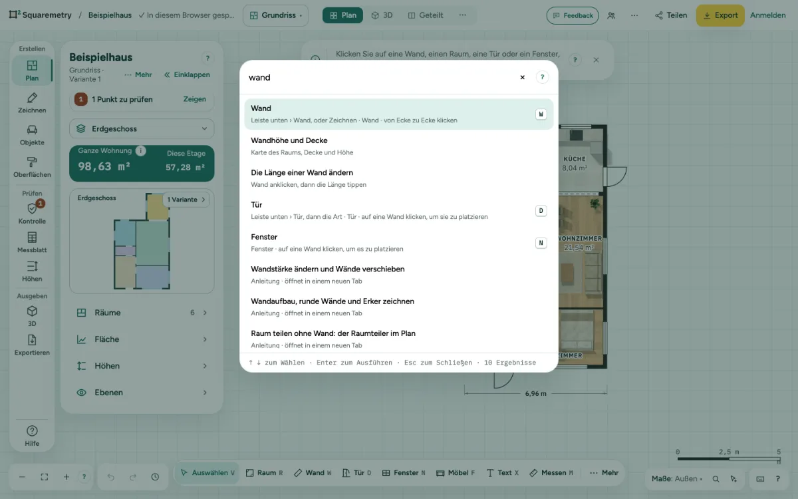
Task: Click the zoom in plus icon
Action: [66, 477]
